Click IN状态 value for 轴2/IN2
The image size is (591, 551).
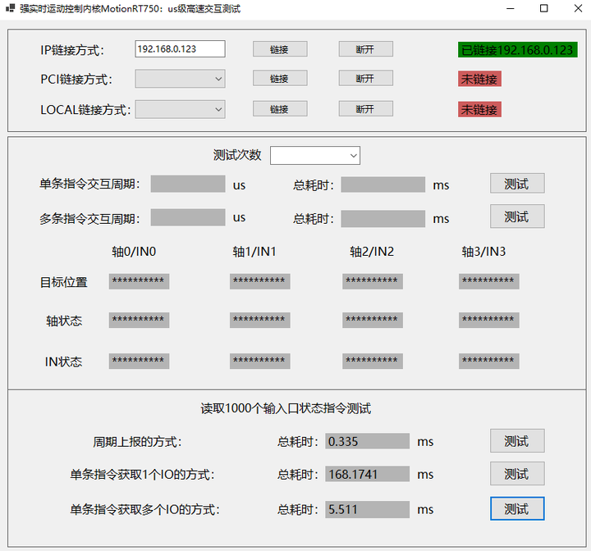point(373,361)
